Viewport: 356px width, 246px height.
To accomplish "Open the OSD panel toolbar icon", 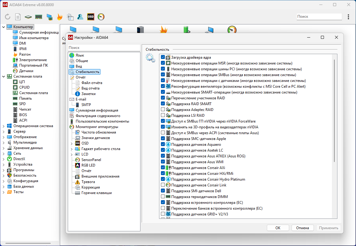I will click(x=91, y=17).
